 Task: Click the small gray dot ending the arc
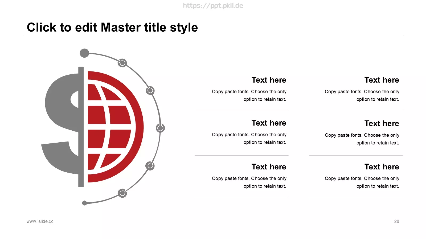(85, 203)
